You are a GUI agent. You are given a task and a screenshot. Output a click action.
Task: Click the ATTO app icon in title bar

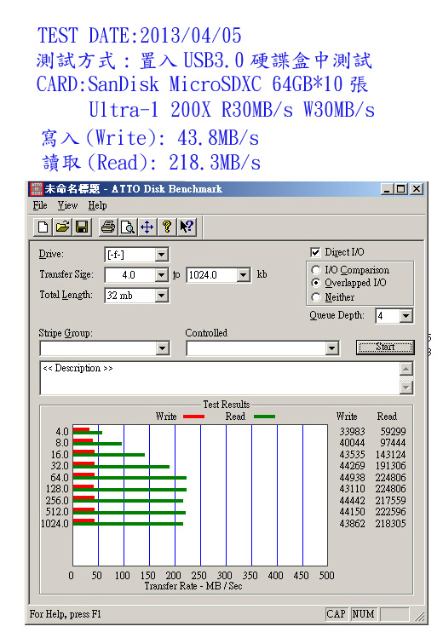pyautogui.click(x=36, y=189)
